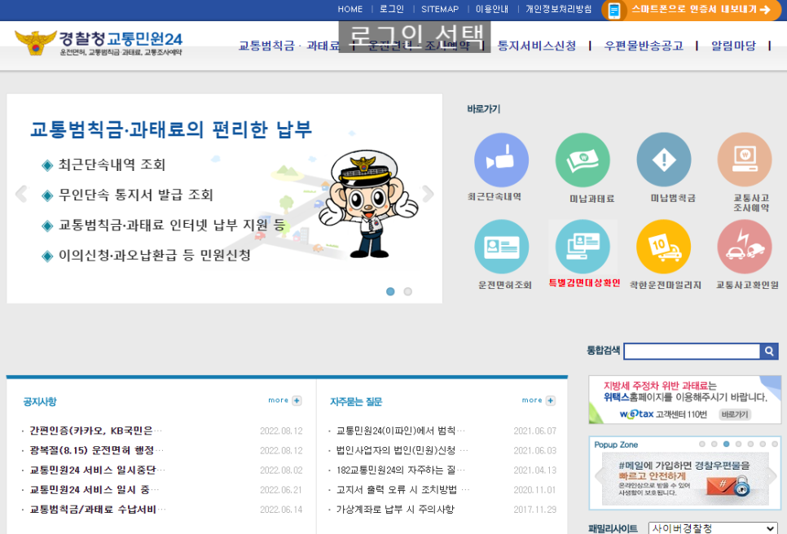The height and width of the screenshot is (534, 787).
Task: Open the 교통사고 조사예약 monitor icon
Action: 745,160
